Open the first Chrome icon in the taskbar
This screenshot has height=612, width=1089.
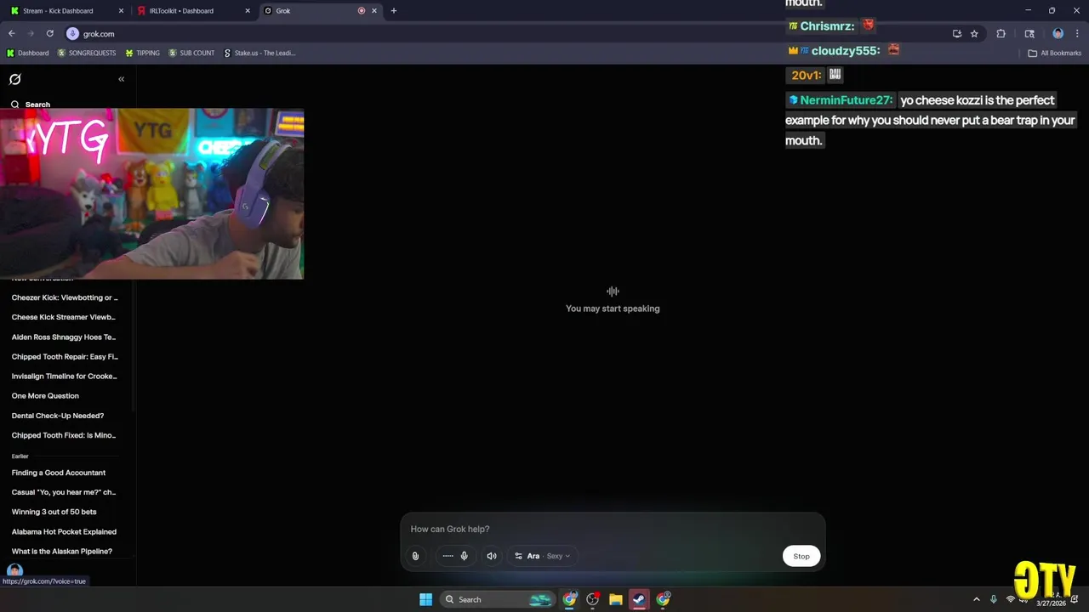click(569, 599)
